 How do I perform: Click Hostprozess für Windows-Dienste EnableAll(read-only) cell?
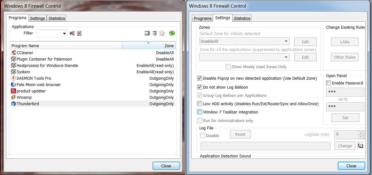tap(155, 66)
